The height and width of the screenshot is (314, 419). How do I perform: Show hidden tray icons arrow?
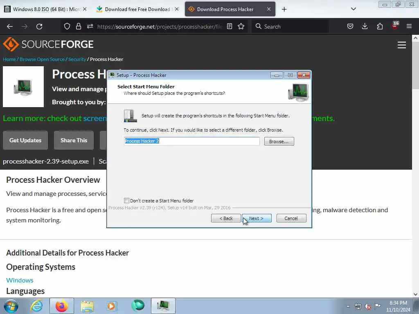(348, 306)
